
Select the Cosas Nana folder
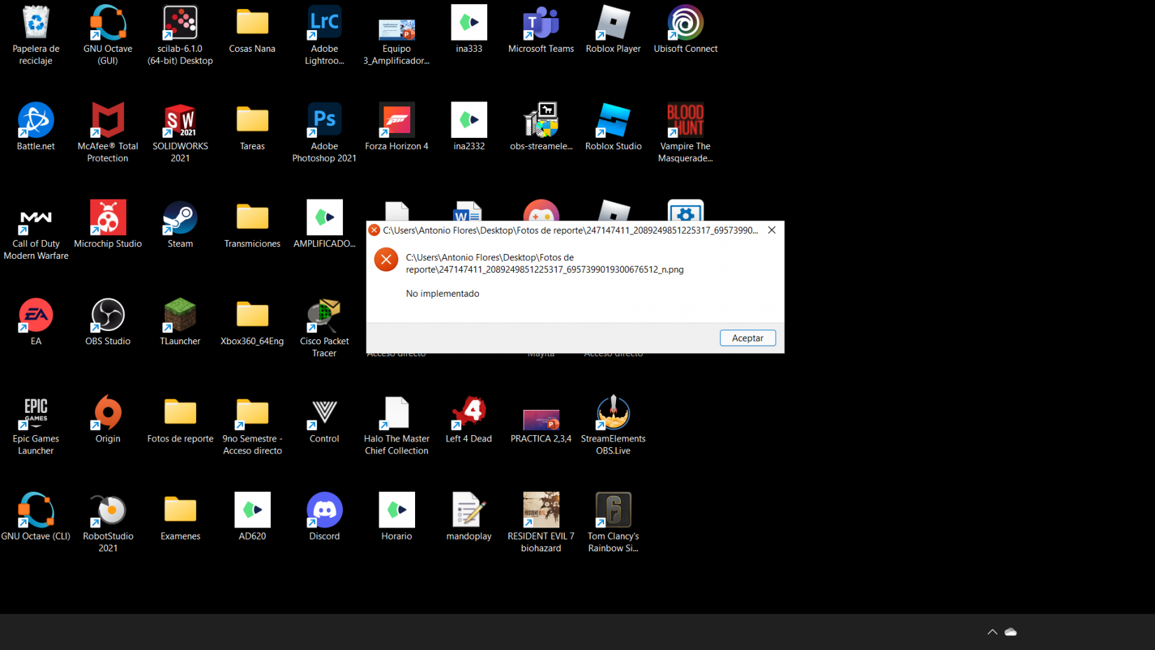(252, 29)
